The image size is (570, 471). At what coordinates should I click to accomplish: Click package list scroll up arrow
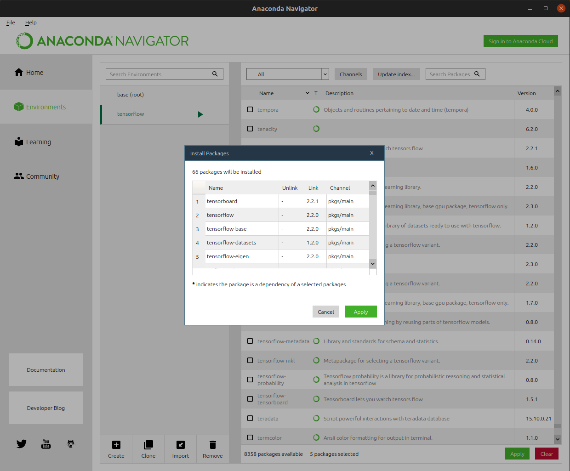[x=558, y=91]
